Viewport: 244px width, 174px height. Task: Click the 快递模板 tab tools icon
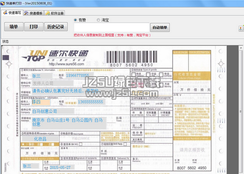click(26, 13)
